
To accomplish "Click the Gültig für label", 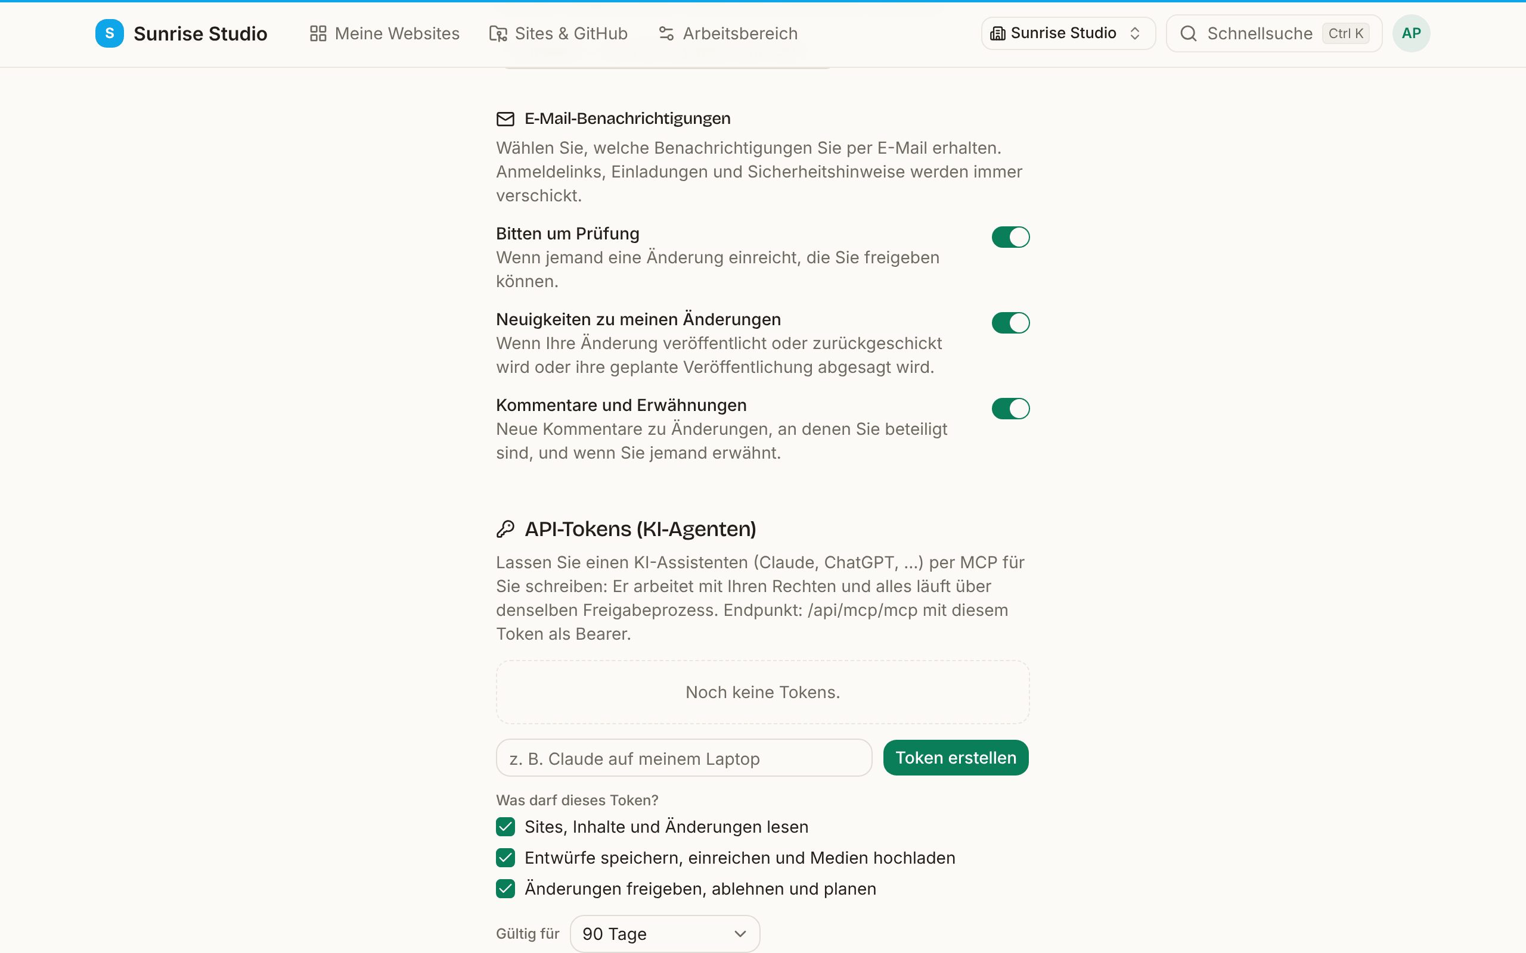I will [528, 933].
